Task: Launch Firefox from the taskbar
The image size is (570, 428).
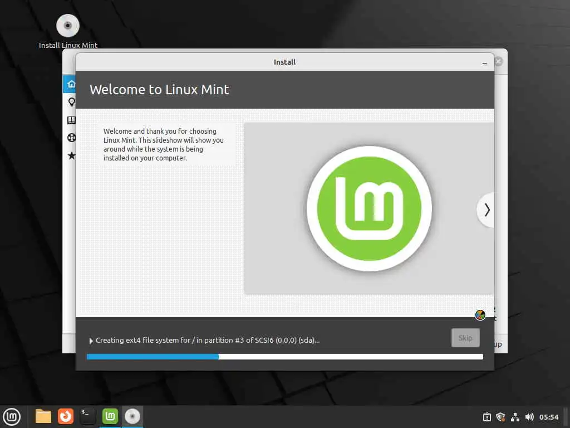Action: (66, 416)
